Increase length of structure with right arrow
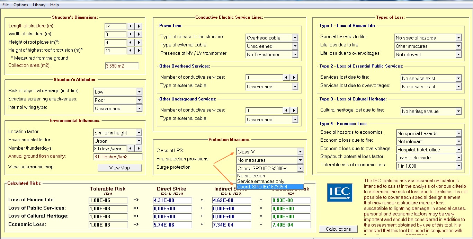 [x=139, y=26]
